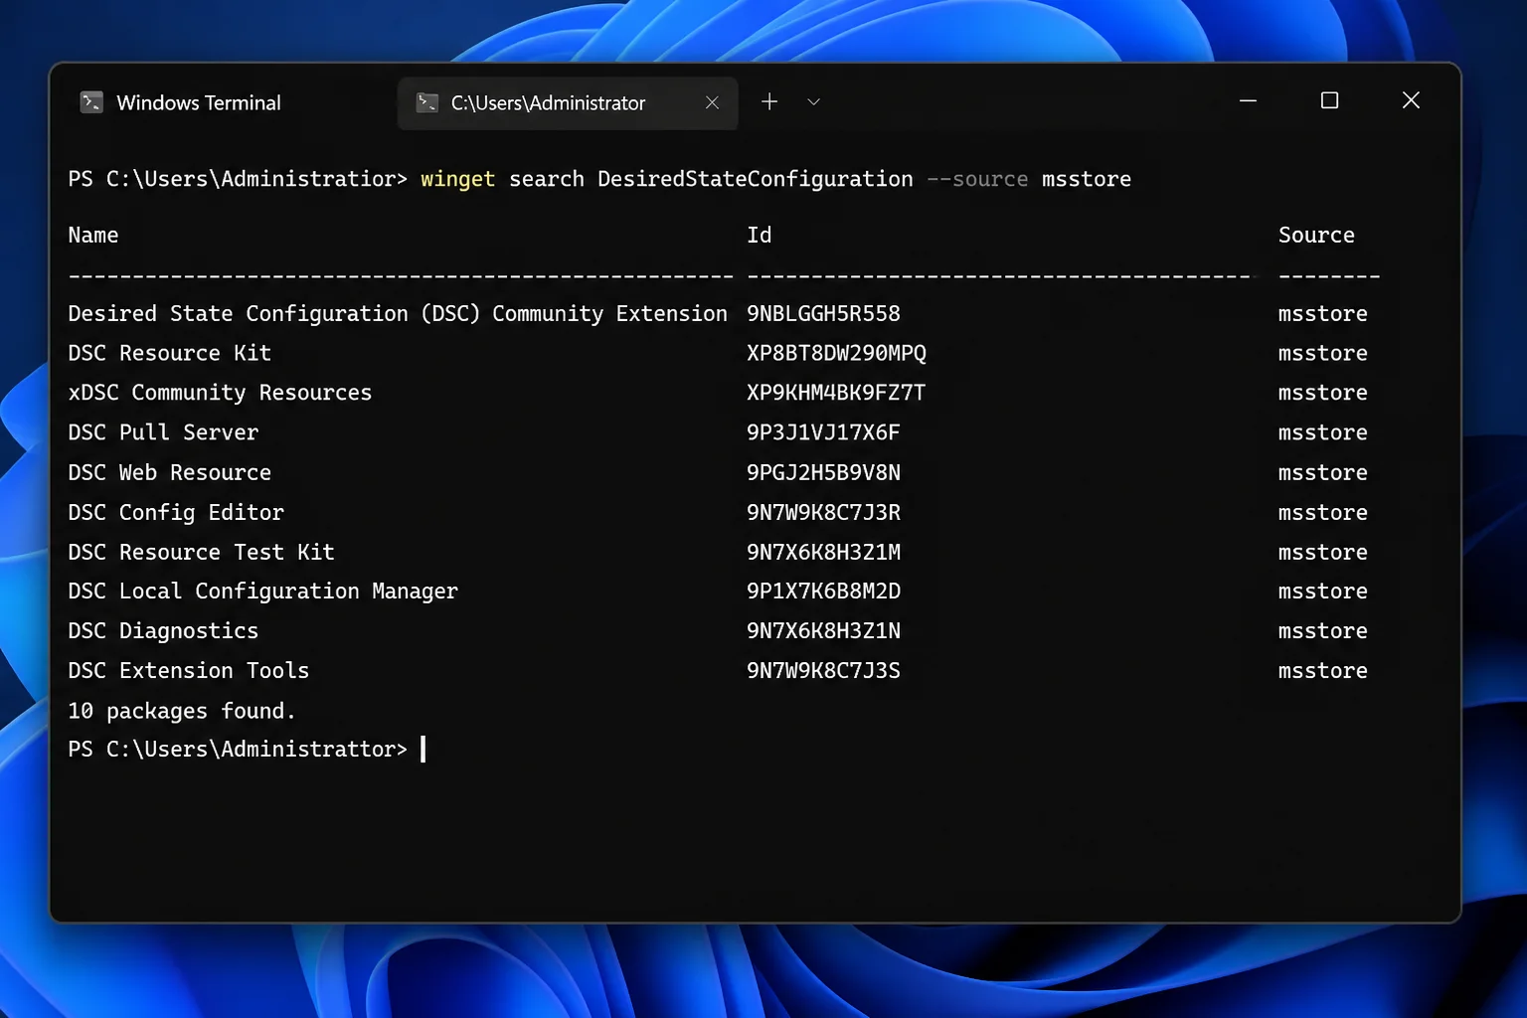Maximize the Windows Terminal window
The height and width of the screenshot is (1018, 1527).
pyautogui.click(x=1329, y=100)
